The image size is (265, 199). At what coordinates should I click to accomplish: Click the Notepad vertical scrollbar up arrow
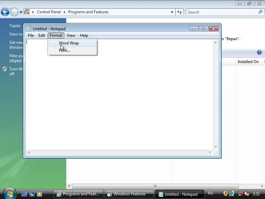tap(216, 42)
